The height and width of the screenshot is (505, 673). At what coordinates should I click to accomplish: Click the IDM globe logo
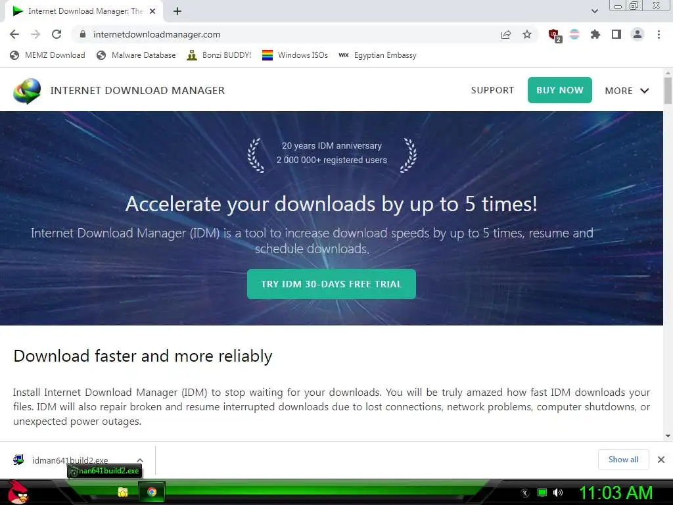26,91
